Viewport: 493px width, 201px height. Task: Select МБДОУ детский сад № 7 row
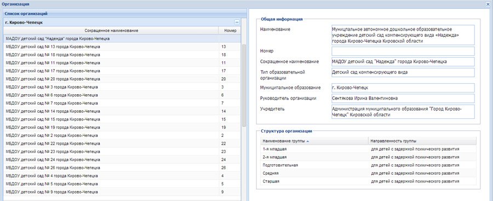pos(122,103)
